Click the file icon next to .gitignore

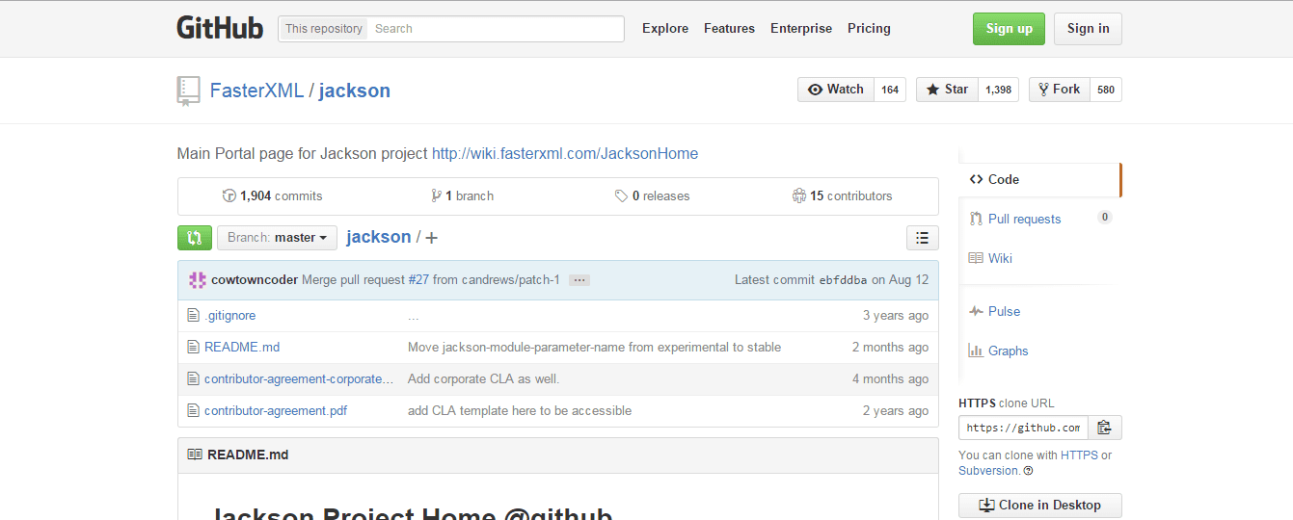[x=193, y=316]
